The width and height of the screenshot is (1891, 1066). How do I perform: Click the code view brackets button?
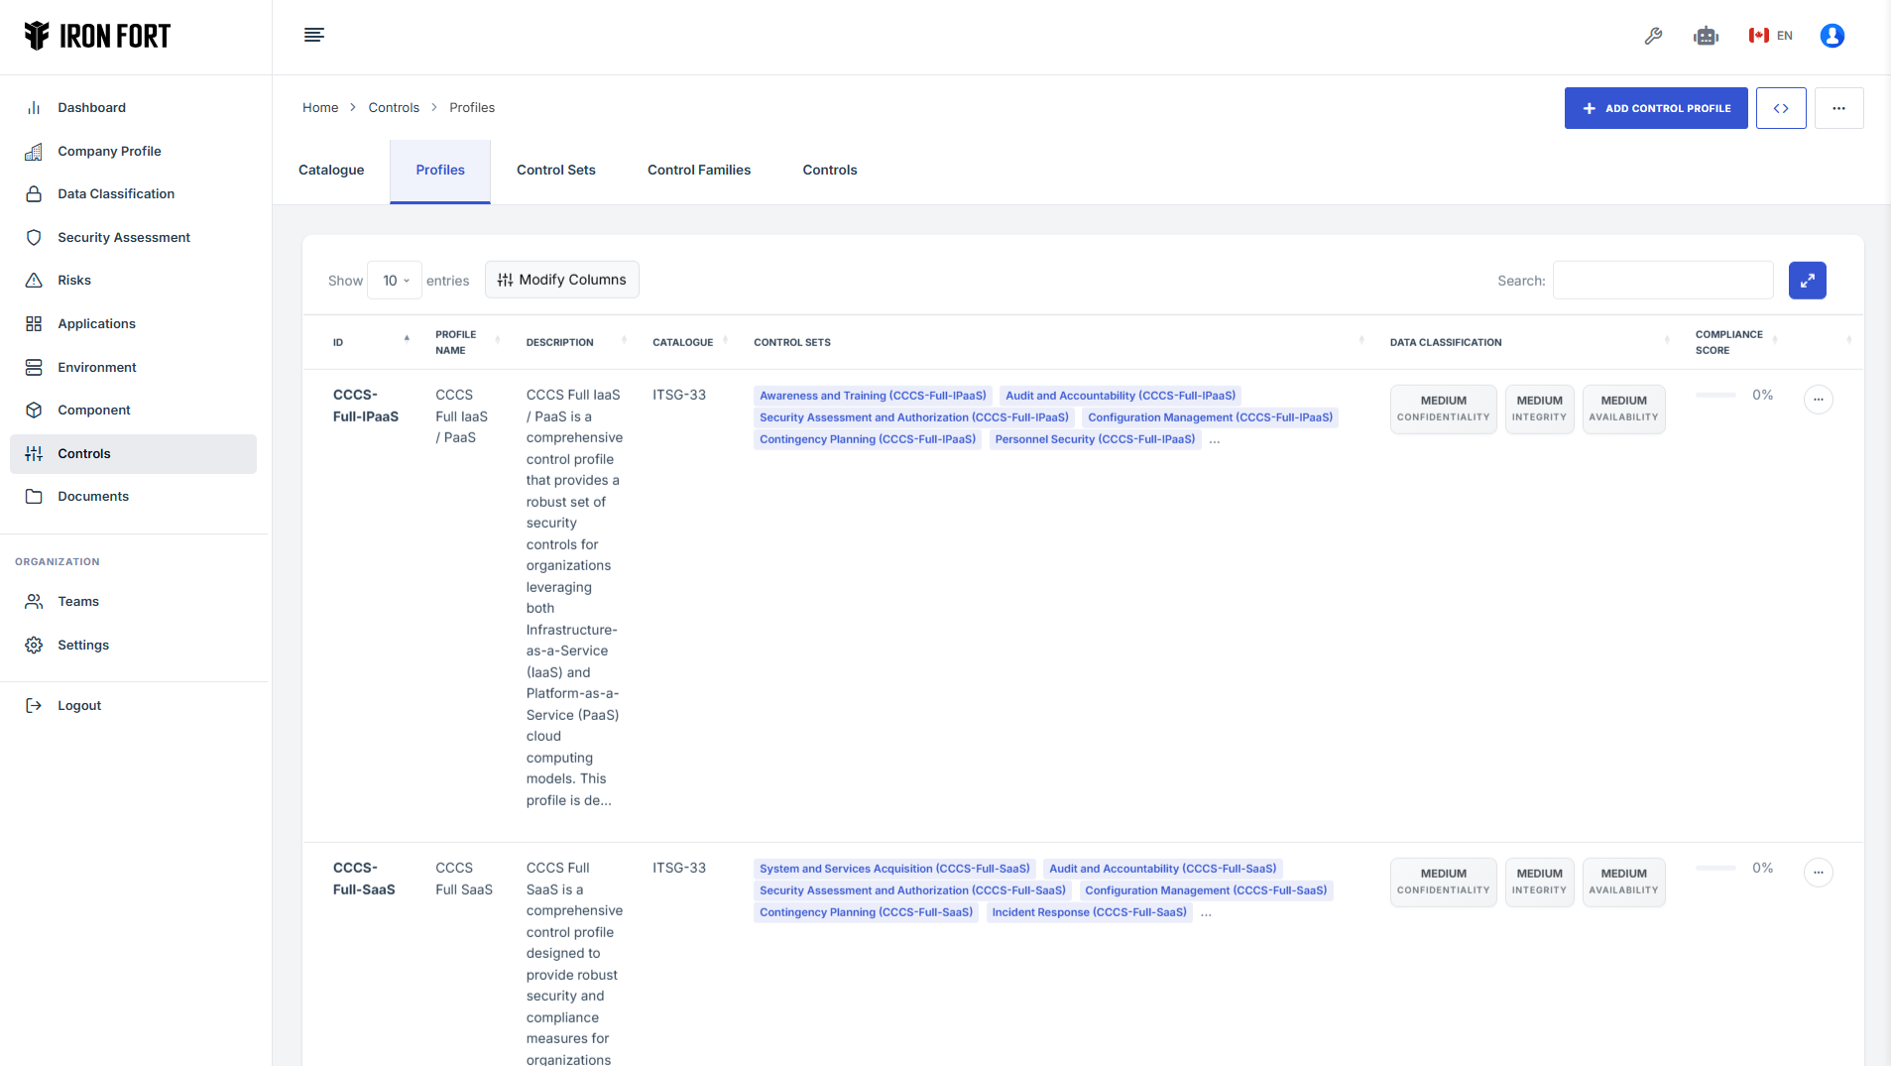coord(1781,108)
